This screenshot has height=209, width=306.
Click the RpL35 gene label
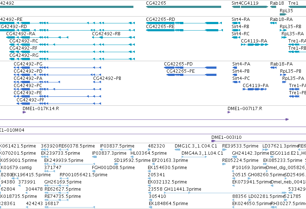coord(286,11)
